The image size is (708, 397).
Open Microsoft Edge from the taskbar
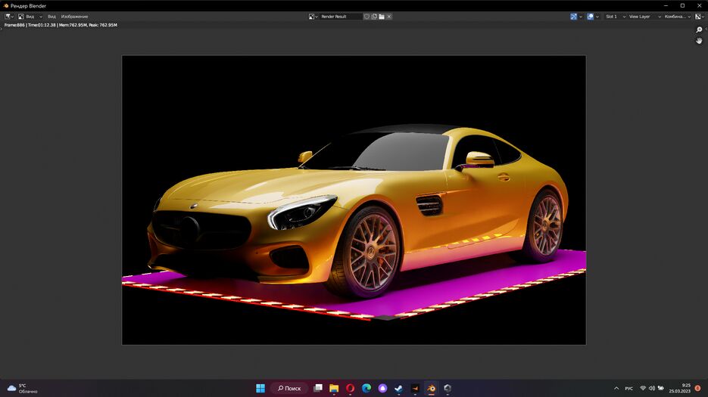[366, 388]
